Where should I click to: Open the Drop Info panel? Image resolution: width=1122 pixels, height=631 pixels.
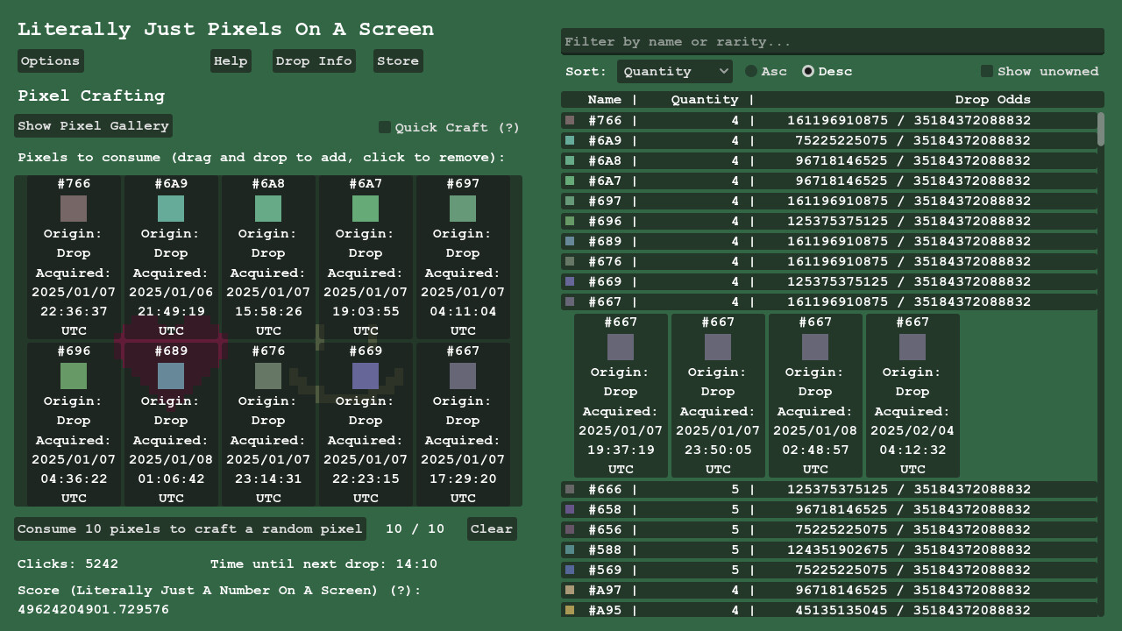[x=313, y=60]
